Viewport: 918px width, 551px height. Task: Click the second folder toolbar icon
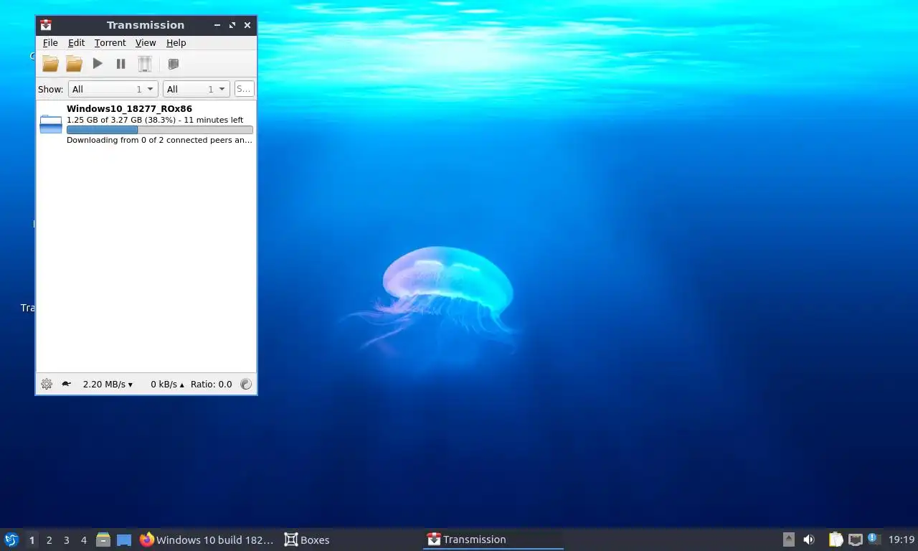pos(74,64)
